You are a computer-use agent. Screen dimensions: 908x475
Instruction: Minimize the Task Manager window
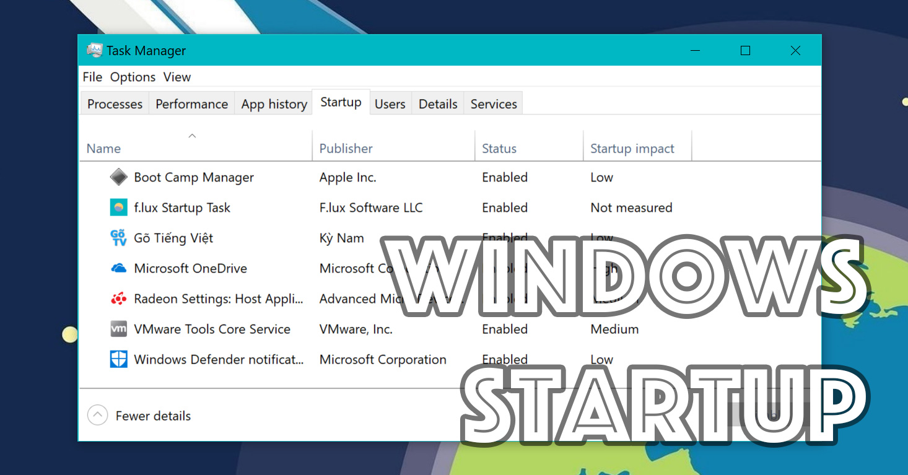[695, 51]
